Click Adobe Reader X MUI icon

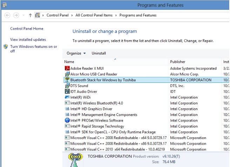coord(67,68)
